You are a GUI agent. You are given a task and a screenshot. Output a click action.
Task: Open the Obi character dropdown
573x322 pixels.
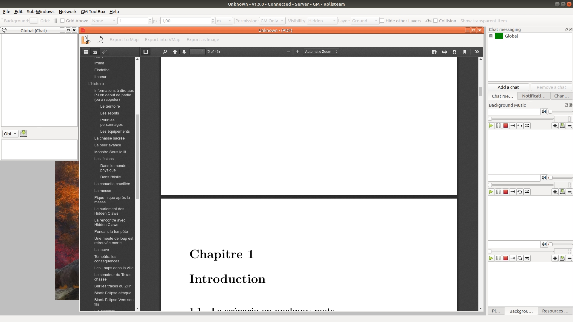tap(10, 134)
